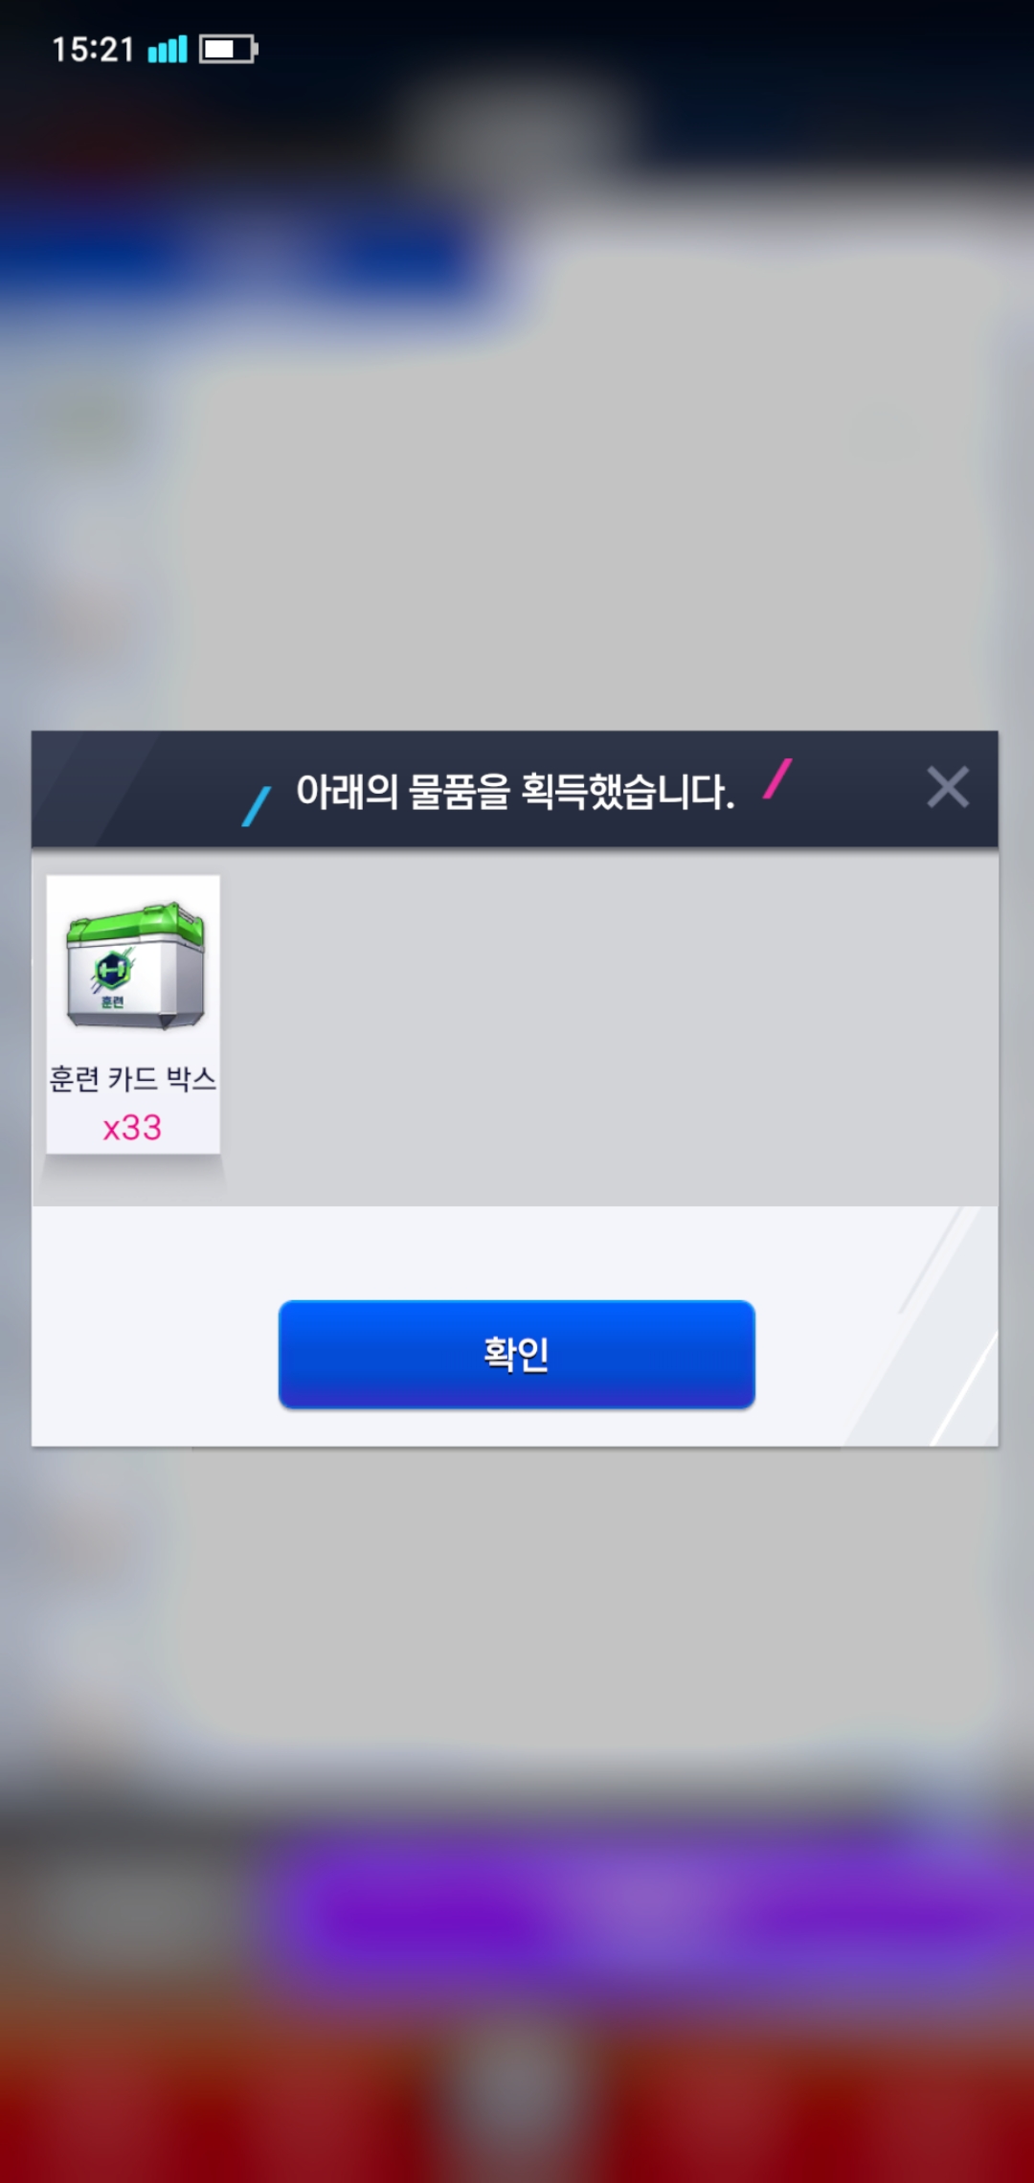Image resolution: width=1034 pixels, height=2183 pixels.
Task: Tap the pink slash accent beside the title
Action: click(x=777, y=778)
